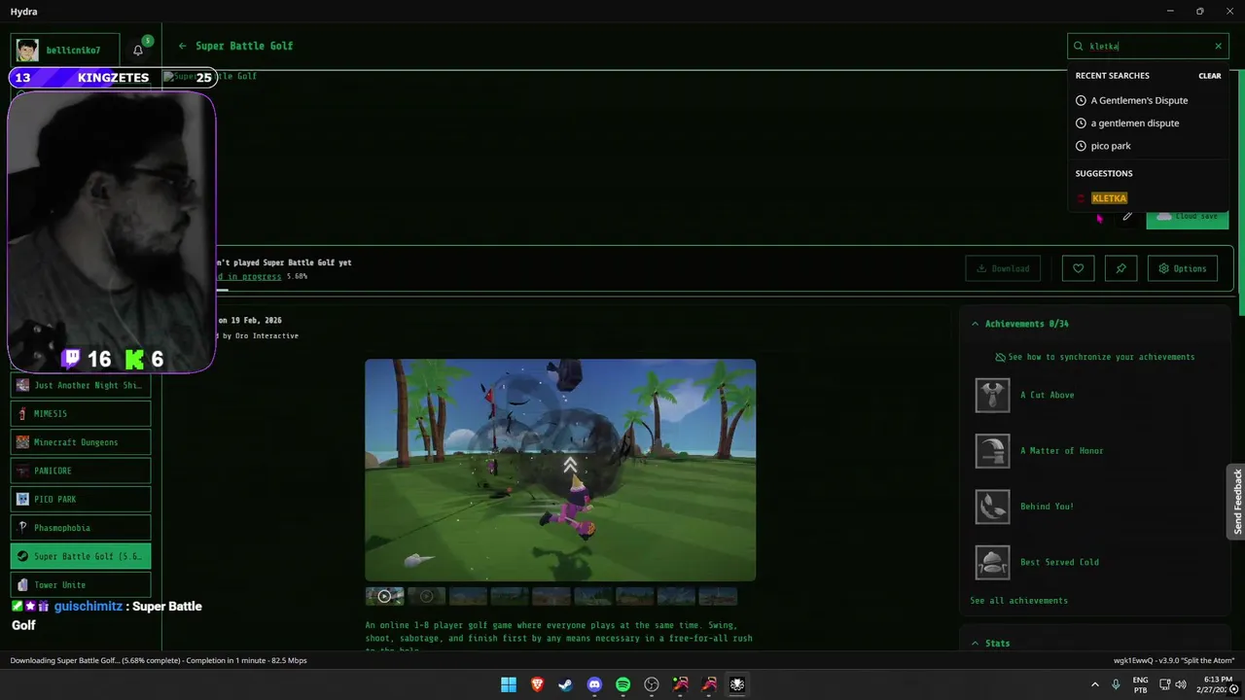Viewport: 1245px width, 700px height.
Task: Clear the search field with the X
Action: [1218, 46]
